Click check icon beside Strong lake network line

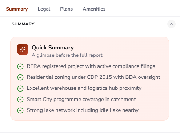pos(20,110)
